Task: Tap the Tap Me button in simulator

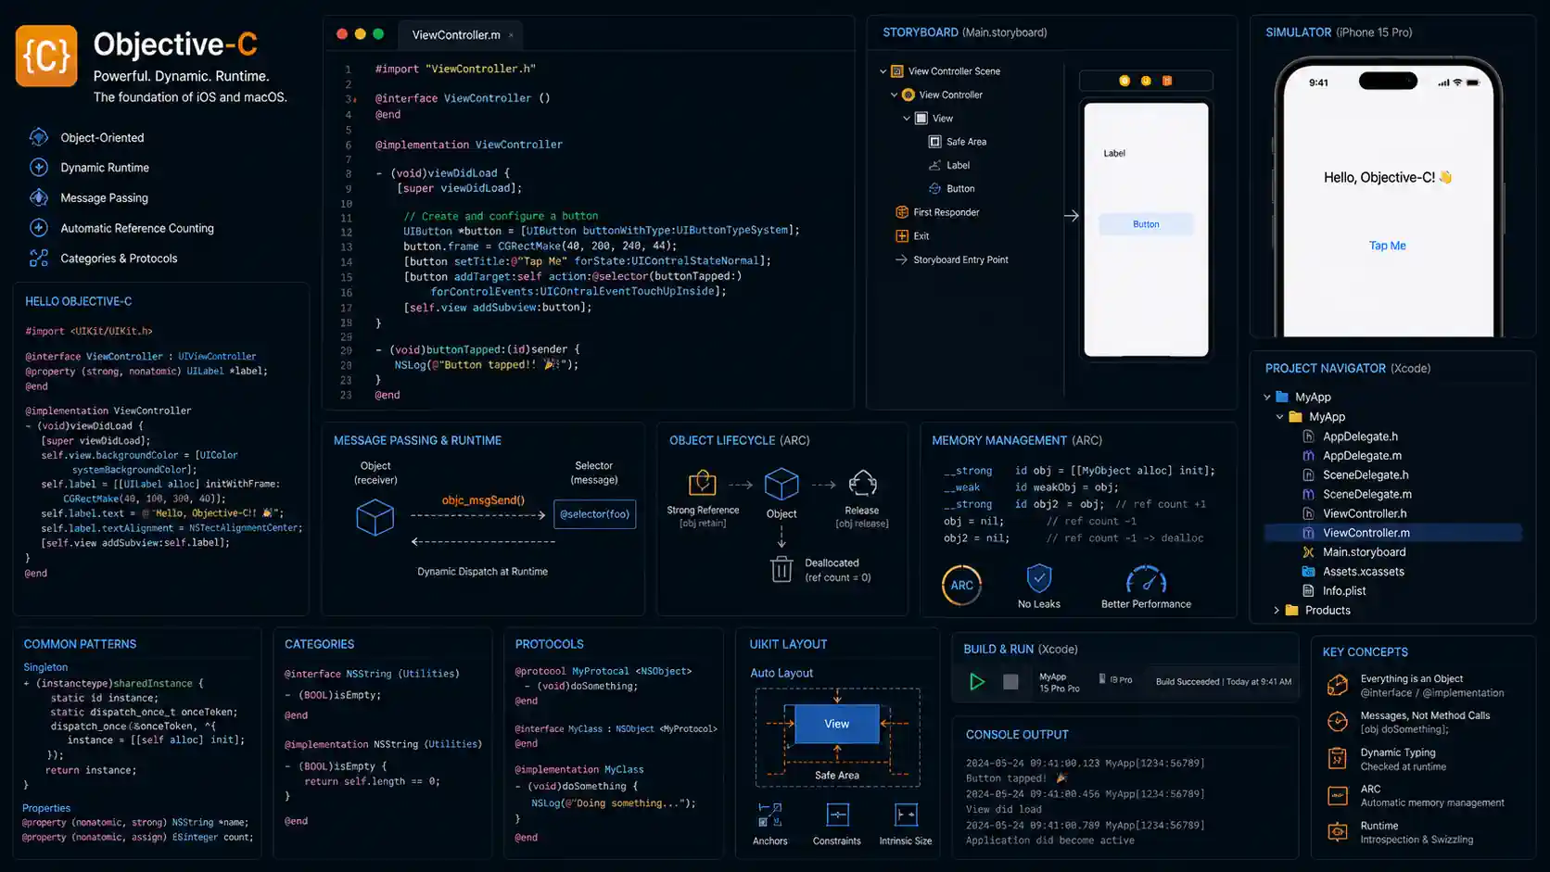Action: [1388, 246]
